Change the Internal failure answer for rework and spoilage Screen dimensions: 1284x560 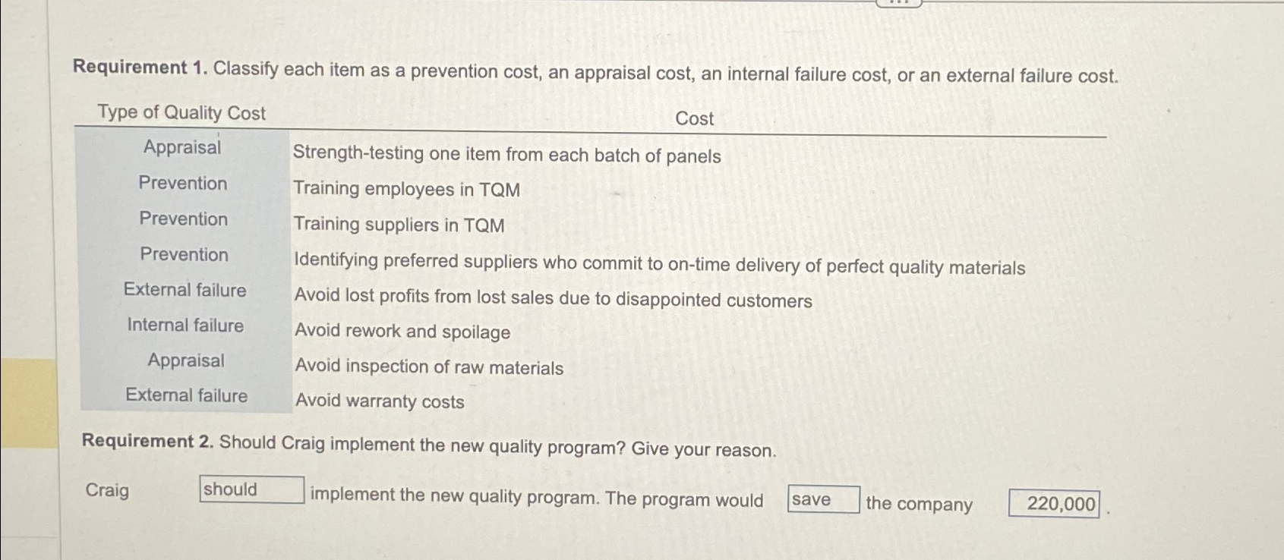coord(184,326)
